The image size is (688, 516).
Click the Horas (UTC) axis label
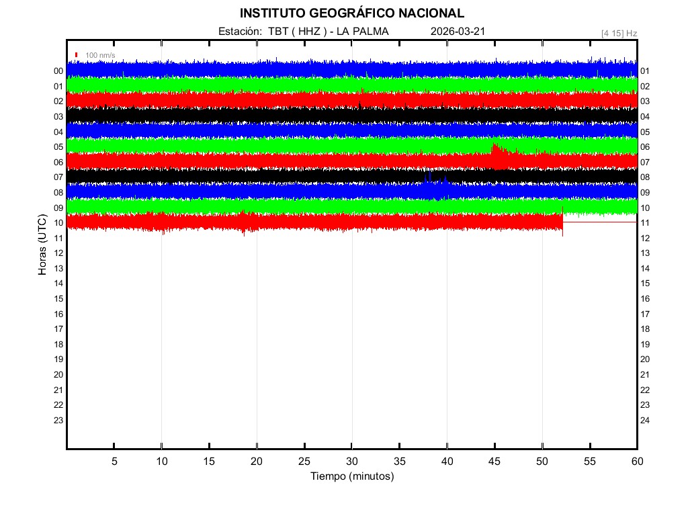[42, 245]
